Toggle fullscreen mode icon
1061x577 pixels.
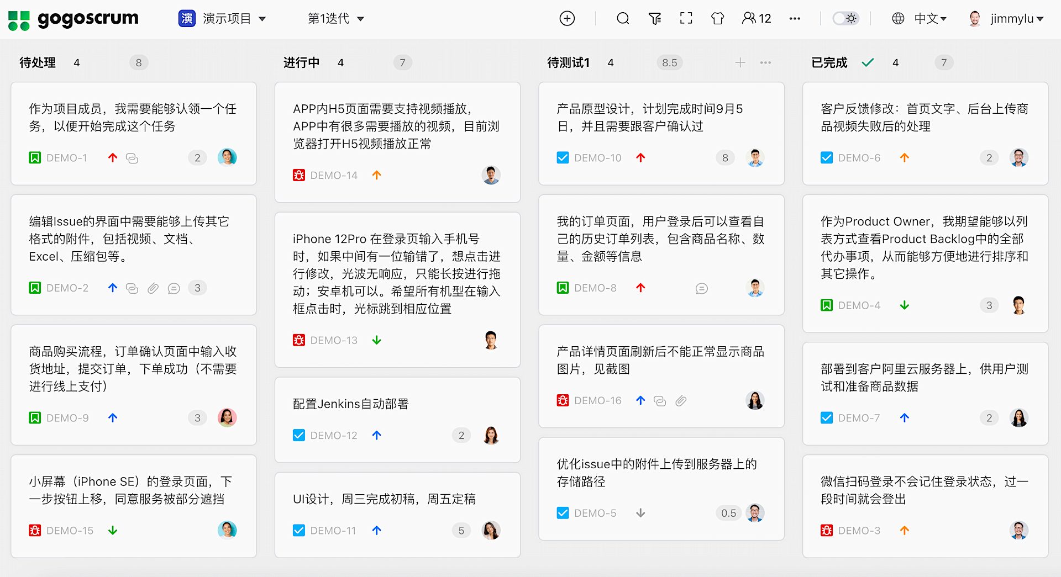686,18
